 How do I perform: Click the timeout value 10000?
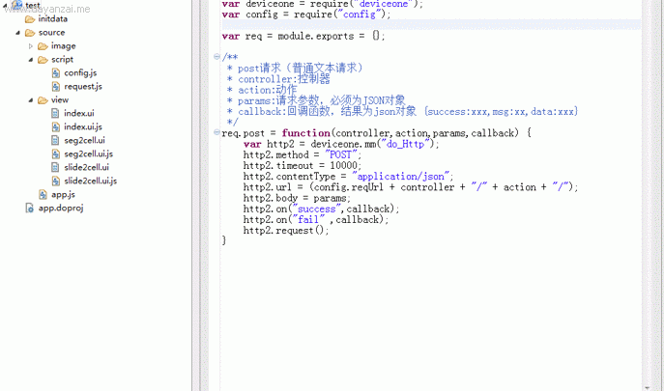coord(343,165)
